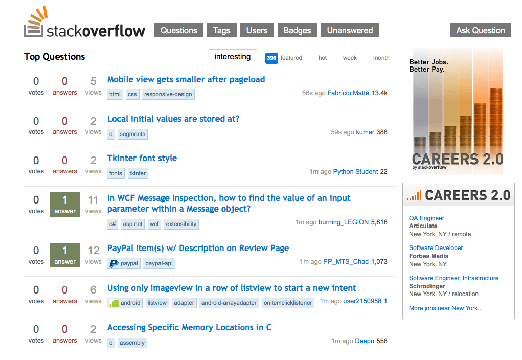Click the Stack Overflow logo
The image size is (522, 360).
(x=84, y=22)
